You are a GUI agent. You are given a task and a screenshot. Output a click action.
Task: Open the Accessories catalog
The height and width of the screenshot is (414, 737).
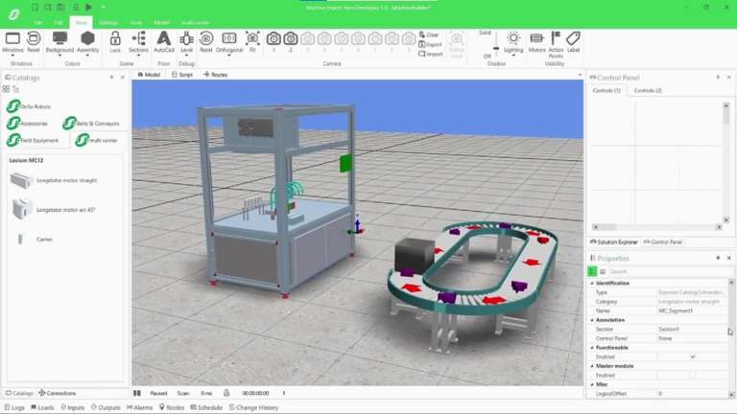[x=27, y=124]
